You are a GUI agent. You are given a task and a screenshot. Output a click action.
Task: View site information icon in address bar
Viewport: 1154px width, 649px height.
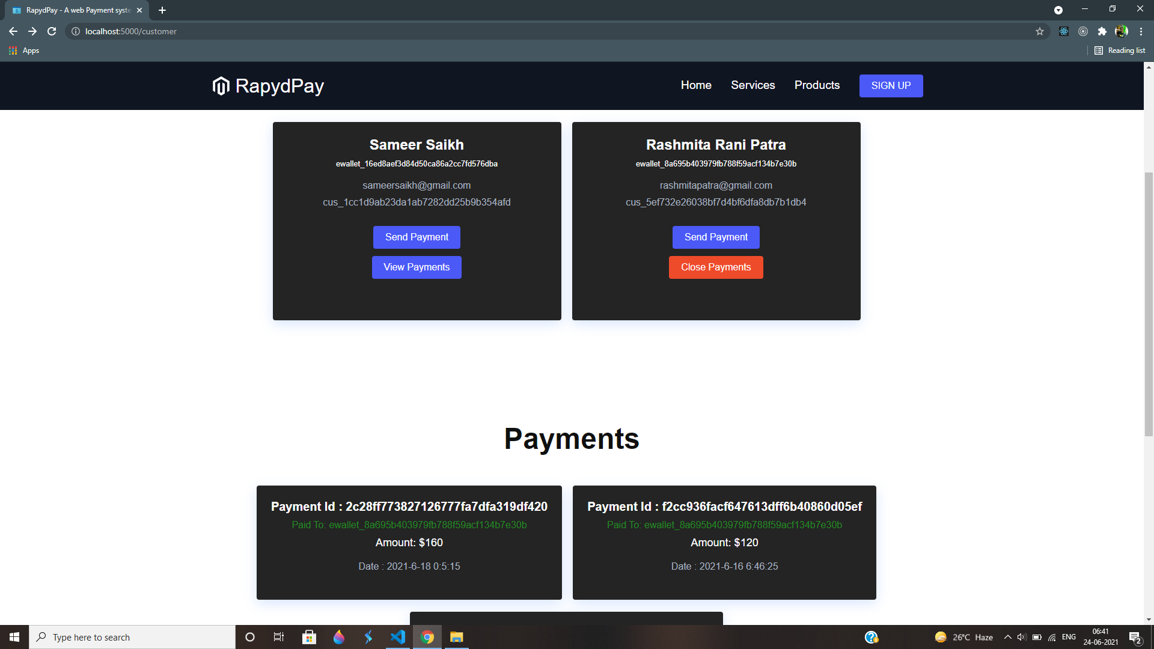(x=76, y=31)
